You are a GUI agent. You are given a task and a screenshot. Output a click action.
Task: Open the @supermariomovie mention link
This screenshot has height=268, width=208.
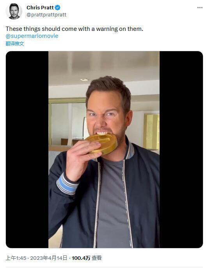coord(32,36)
